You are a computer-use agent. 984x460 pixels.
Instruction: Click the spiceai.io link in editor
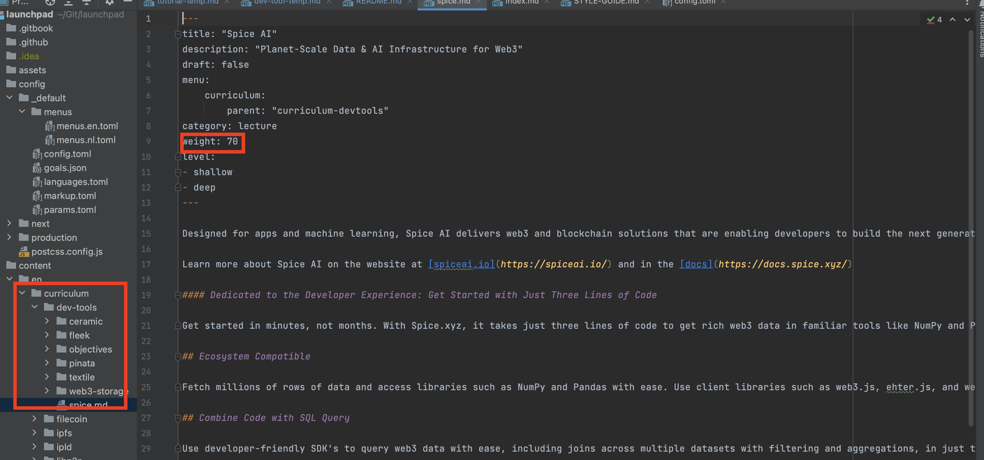click(461, 264)
